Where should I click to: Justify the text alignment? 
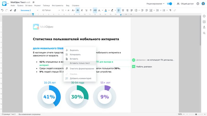tap(132, 10)
